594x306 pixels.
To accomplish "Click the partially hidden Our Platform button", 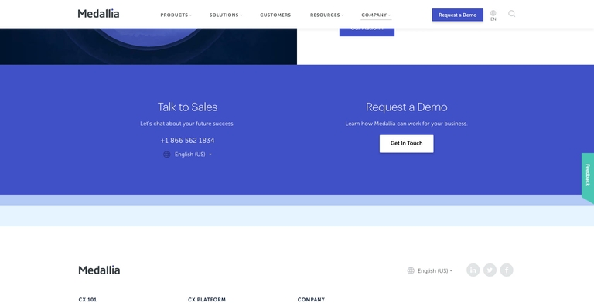I will (x=367, y=32).
